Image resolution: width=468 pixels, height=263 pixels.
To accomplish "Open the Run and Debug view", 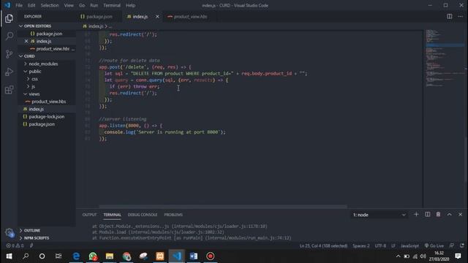I will (x=9, y=72).
